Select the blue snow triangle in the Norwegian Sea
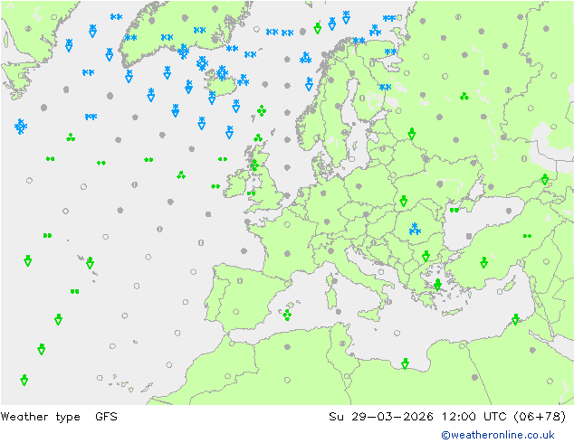 coord(305,58)
